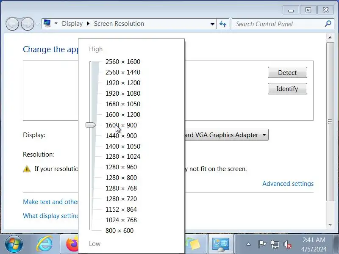Viewport: 339px width, 254px height.
Task: Select 1680 × 1050 resolution
Action: coord(123,104)
